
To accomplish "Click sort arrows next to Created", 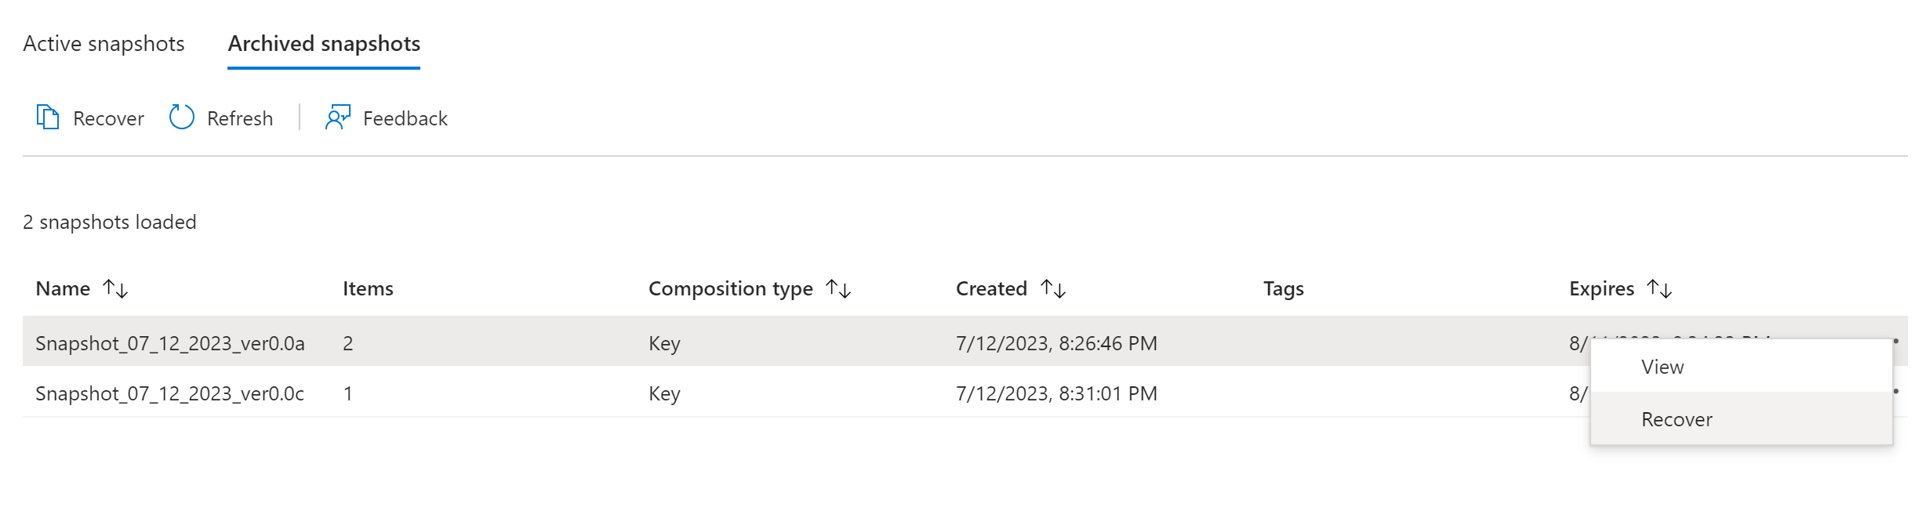I will point(1053,289).
